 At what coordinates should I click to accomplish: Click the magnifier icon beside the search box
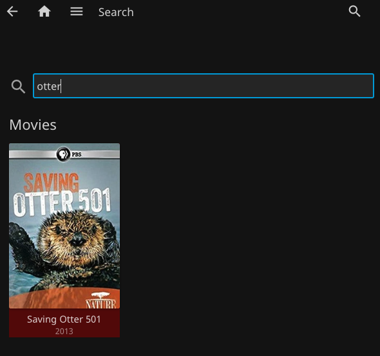(x=18, y=86)
